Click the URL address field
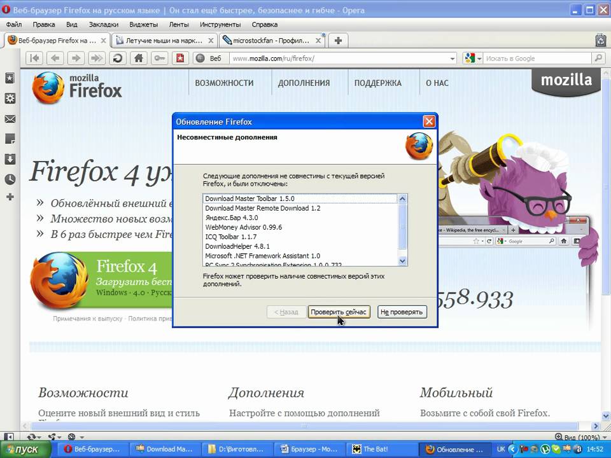 tap(339, 59)
